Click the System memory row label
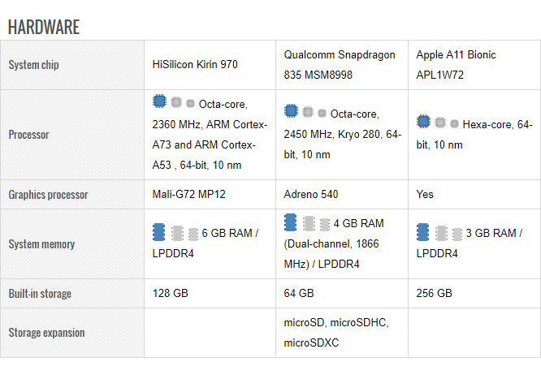 point(41,243)
